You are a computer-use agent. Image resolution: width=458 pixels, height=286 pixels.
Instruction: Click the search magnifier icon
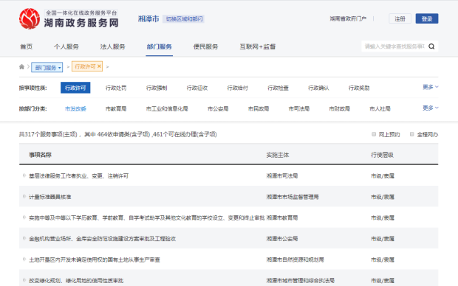coord(431,46)
